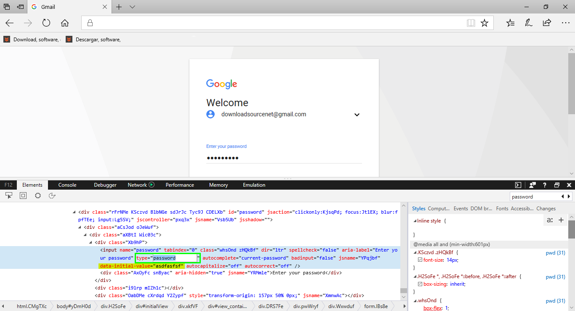Open the DevTools feedback icon
The width and height of the screenshot is (575, 311).
(x=533, y=185)
